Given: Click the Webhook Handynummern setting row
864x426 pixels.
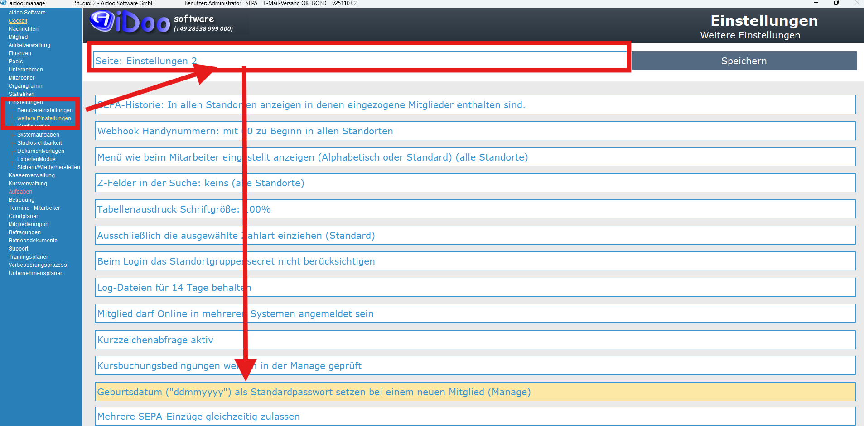Looking at the screenshot, I should (x=475, y=131).
